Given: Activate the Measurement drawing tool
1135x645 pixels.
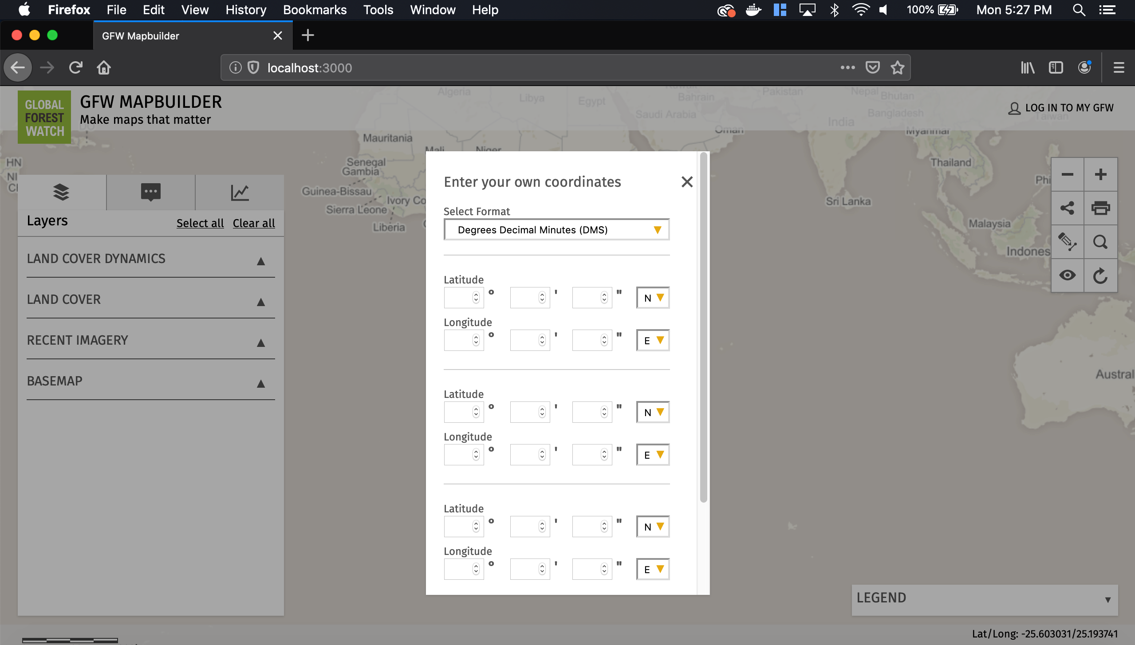Looking at the screenshot, I should tap(1067, 242).
